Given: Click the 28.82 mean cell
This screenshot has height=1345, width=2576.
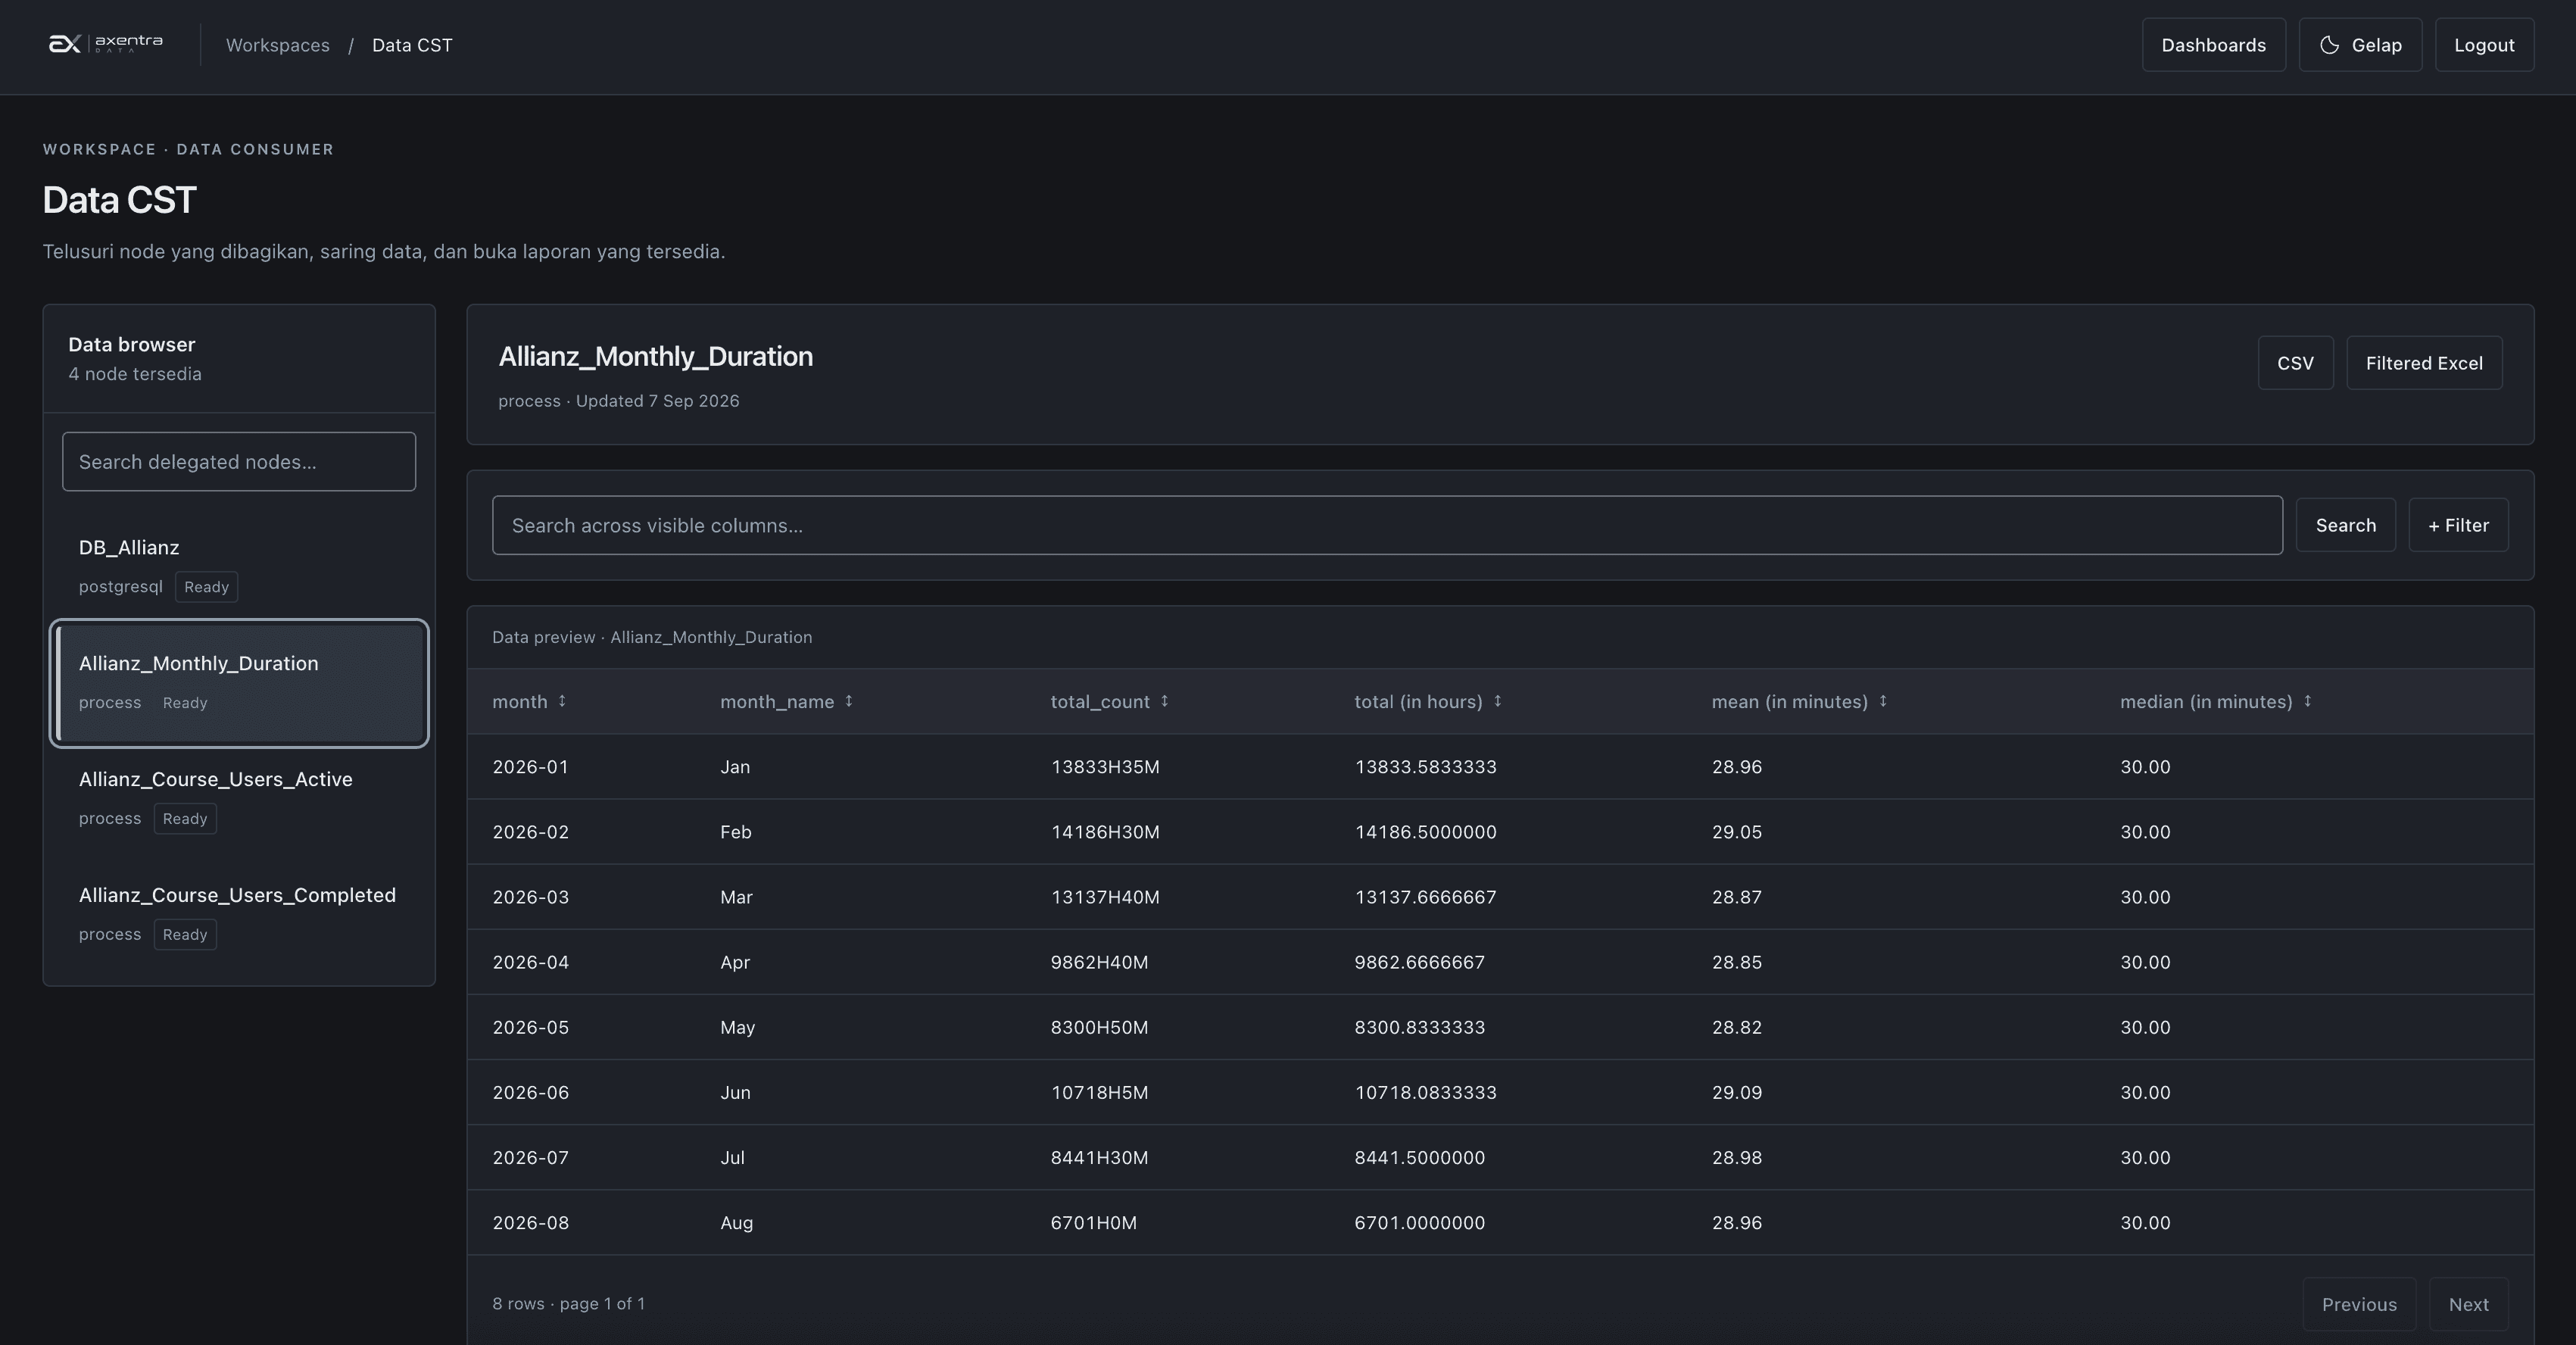Looking at the screenshot, I should (1736, 1027).
